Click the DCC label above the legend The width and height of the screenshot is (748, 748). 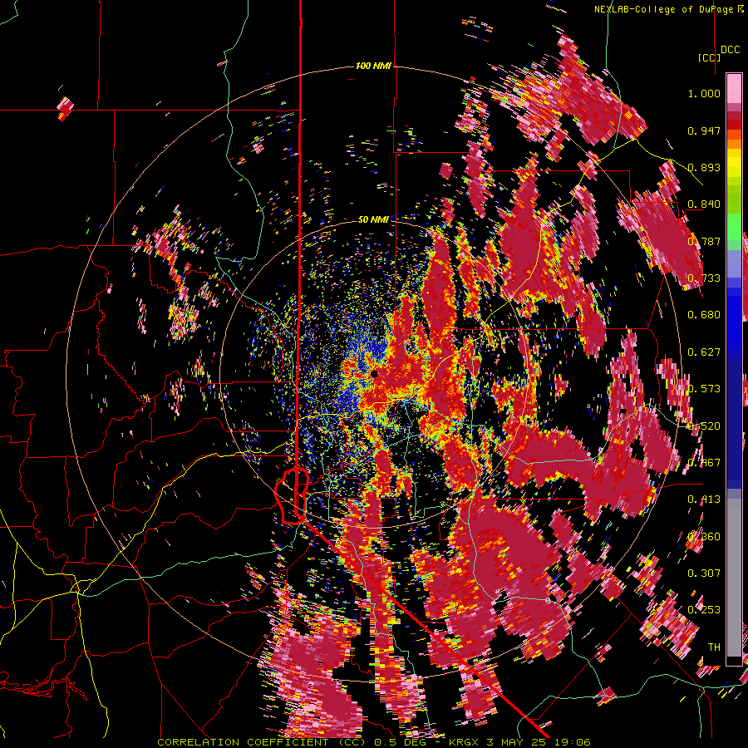point(730,50)
